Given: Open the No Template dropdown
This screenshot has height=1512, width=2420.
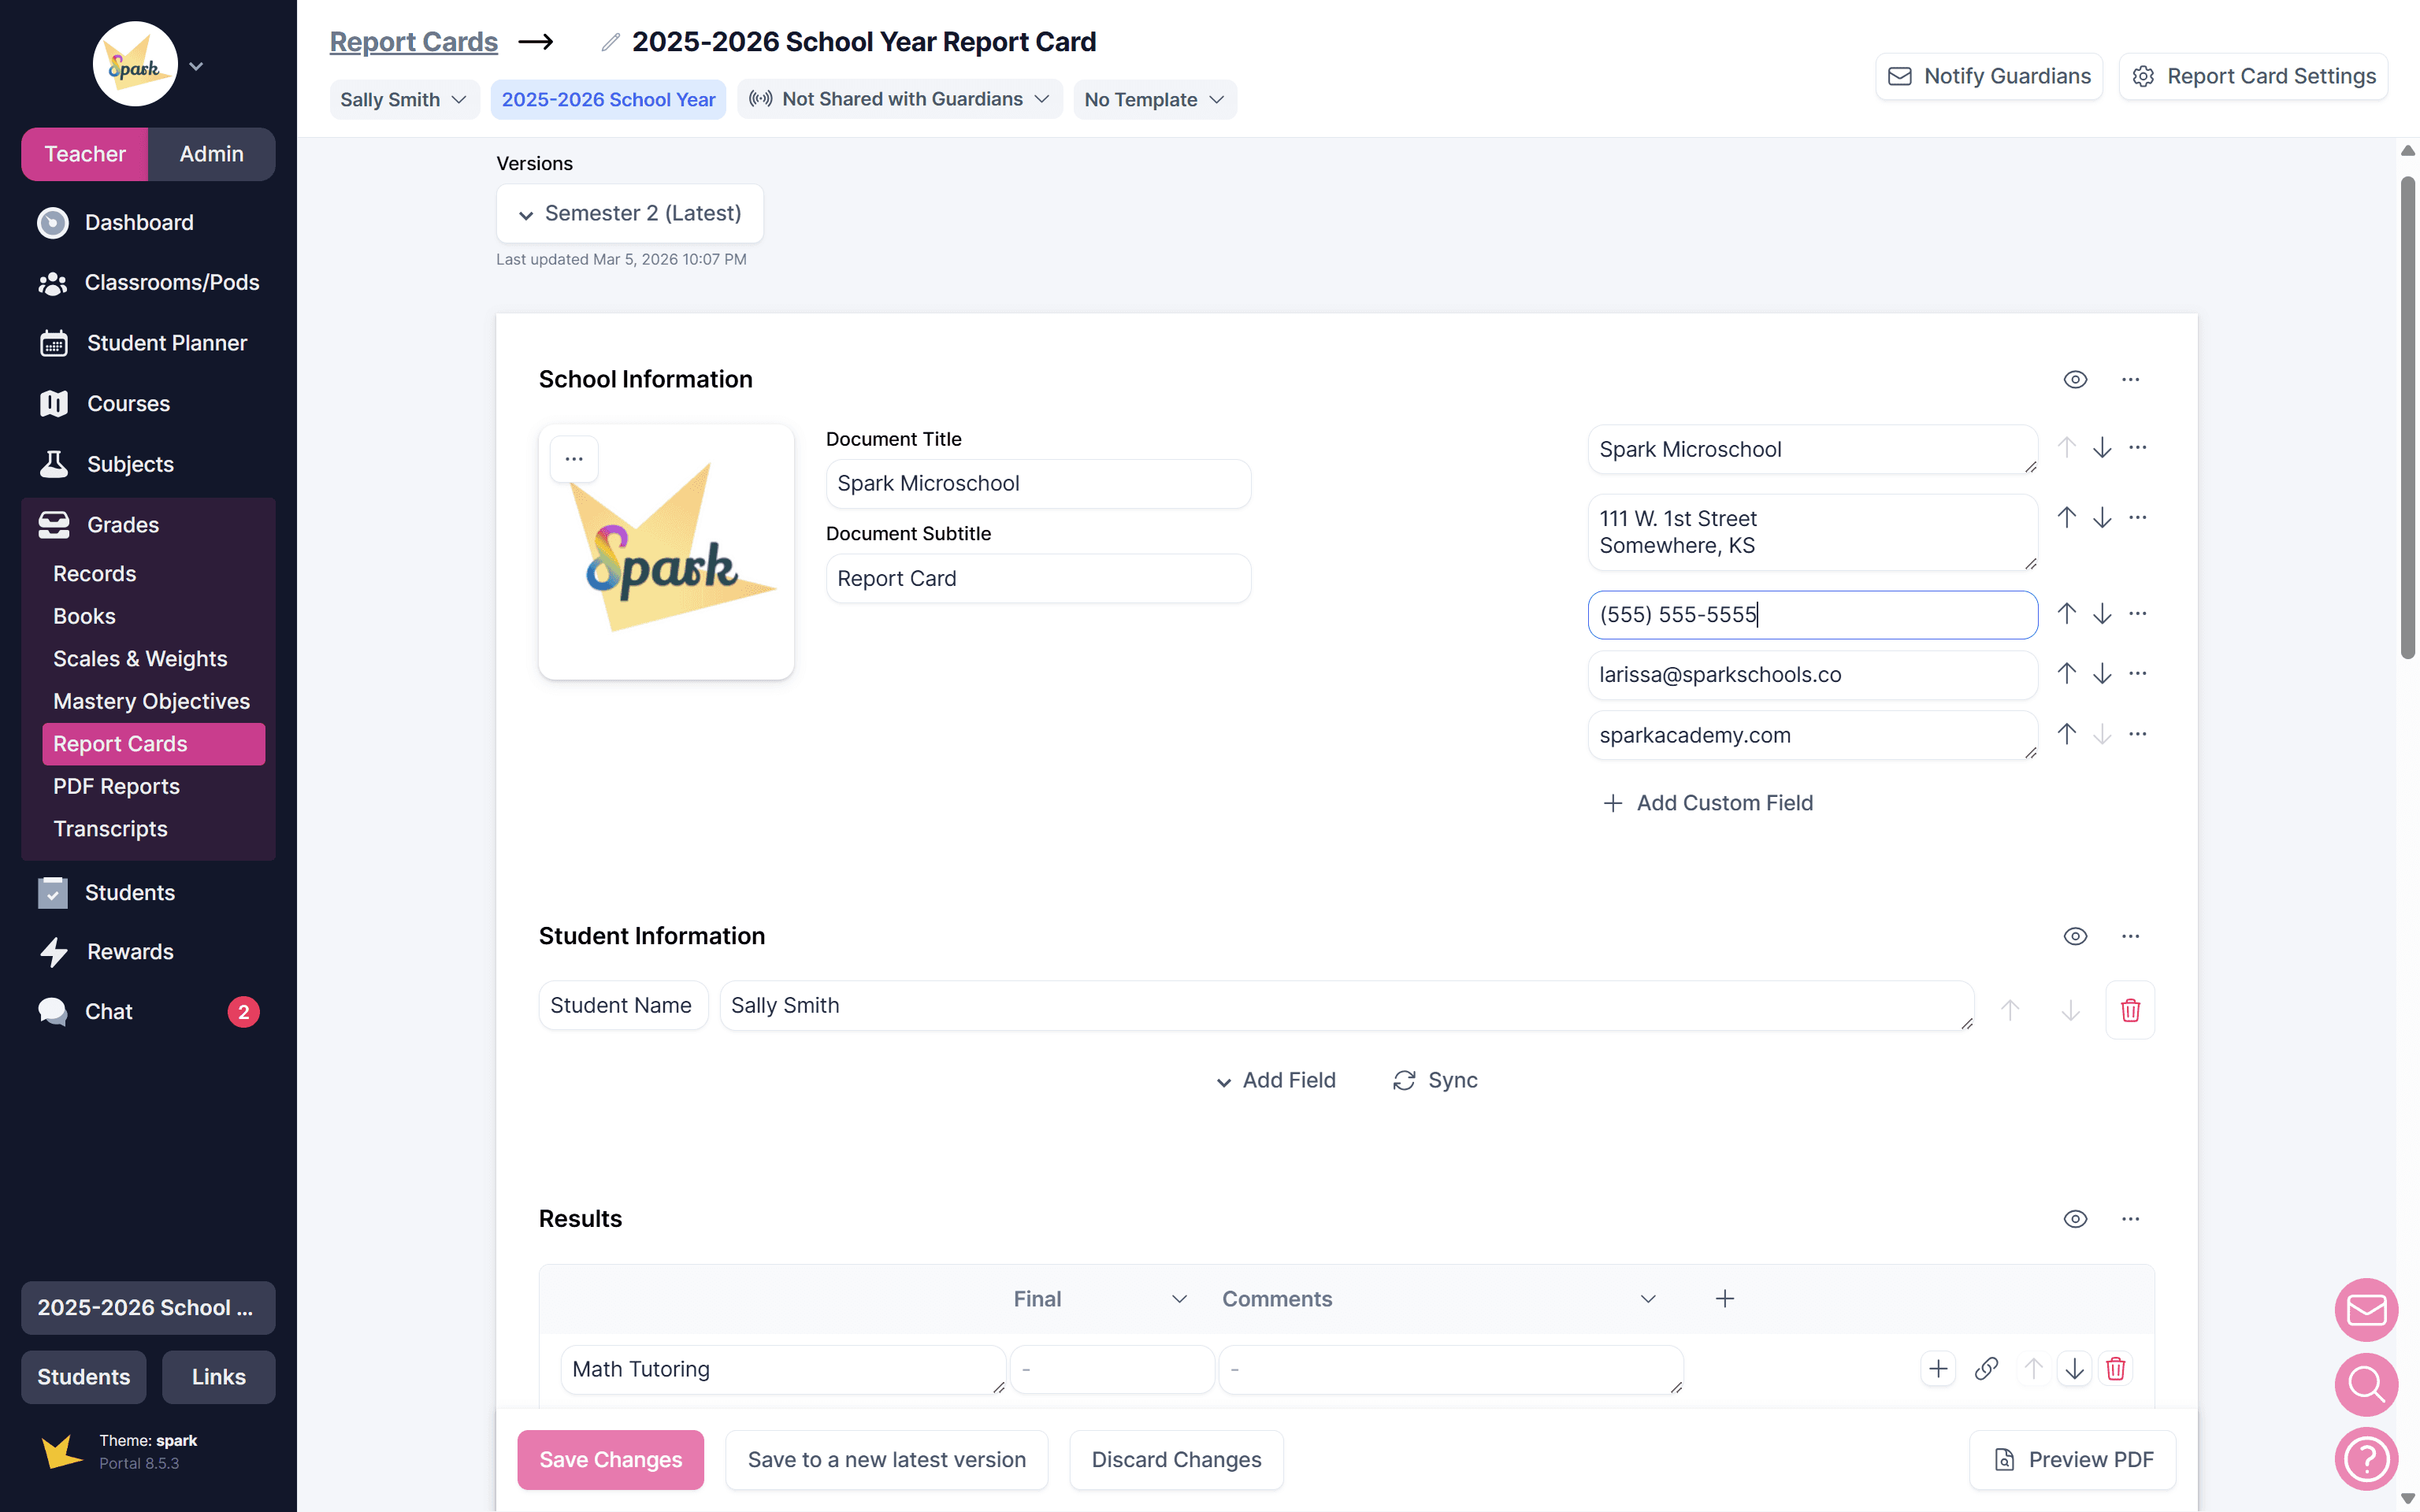Looking at the screenshot, I should click(1155, 99).
